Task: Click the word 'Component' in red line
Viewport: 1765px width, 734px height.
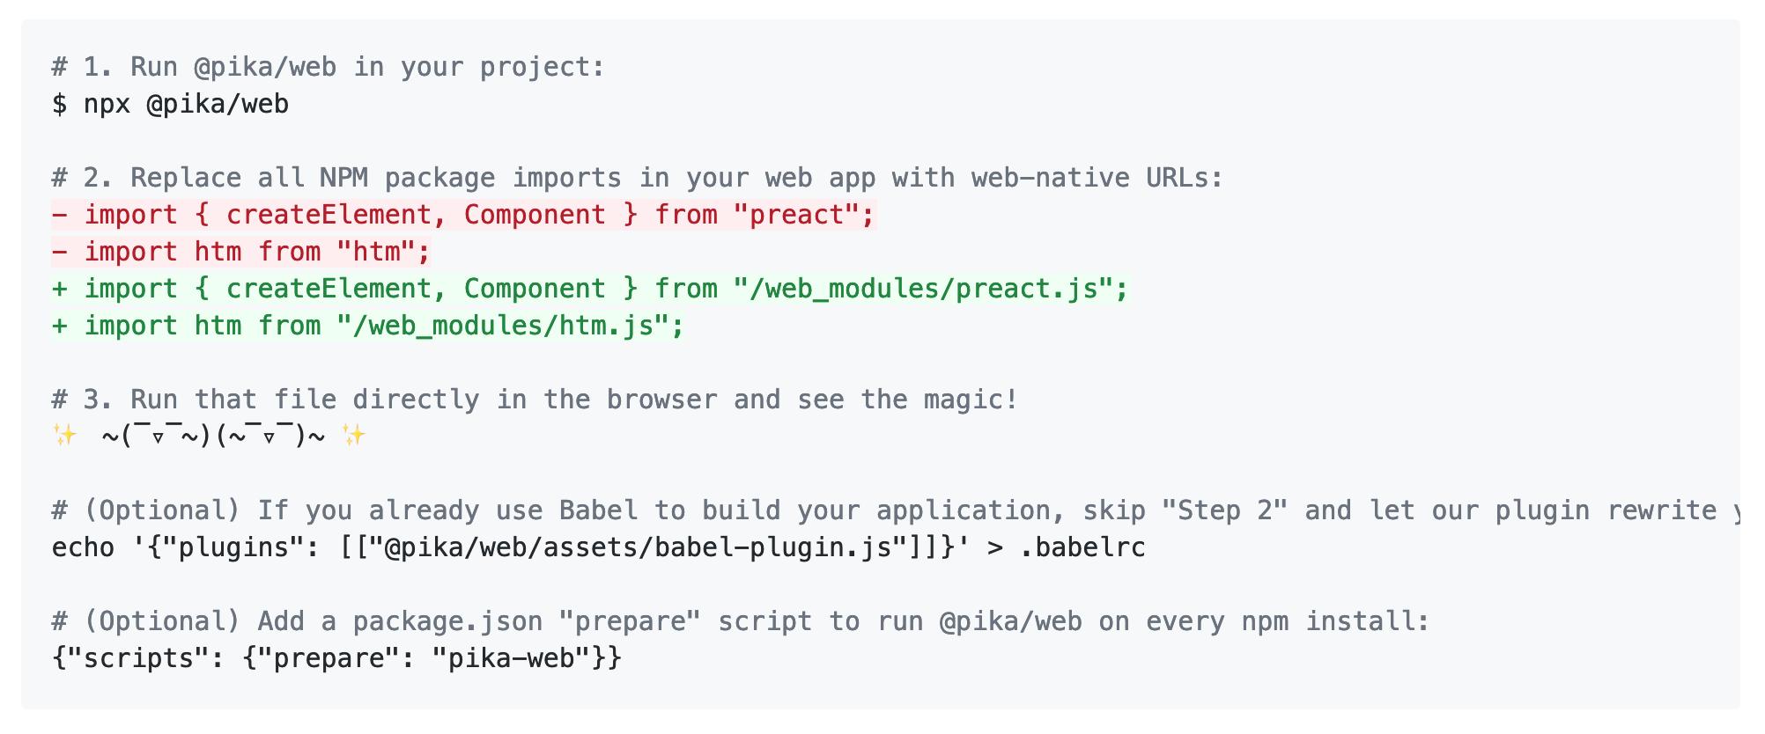Action: tap(535, 215)
